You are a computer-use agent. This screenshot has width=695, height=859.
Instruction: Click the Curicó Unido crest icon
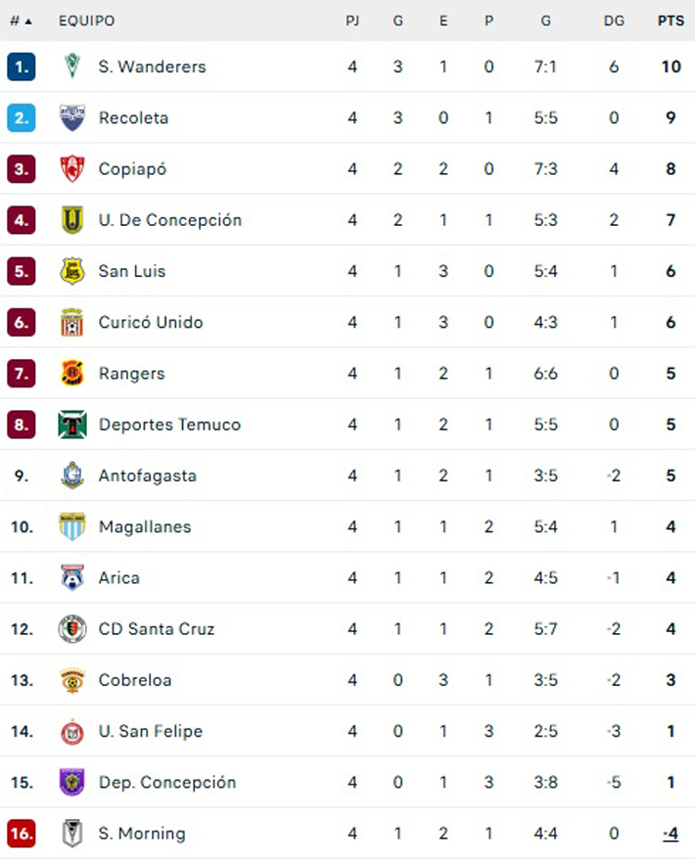72,322
